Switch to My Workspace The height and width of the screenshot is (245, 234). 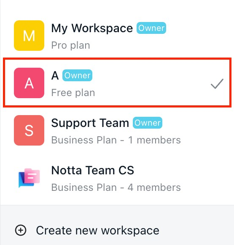pyautogui.click(x=92, y=28)
